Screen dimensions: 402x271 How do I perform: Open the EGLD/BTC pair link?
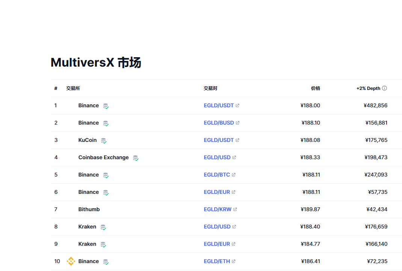[217, 175]
